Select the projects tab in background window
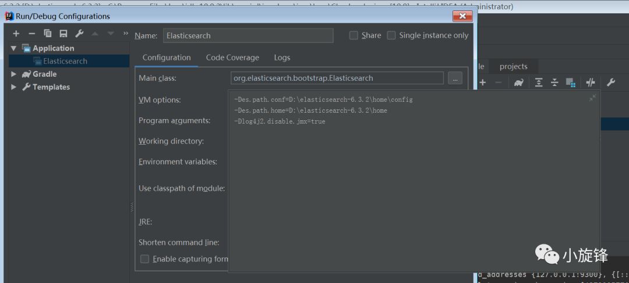The height and width of the screenshot is (283, 629). click(x=514, y=66)
